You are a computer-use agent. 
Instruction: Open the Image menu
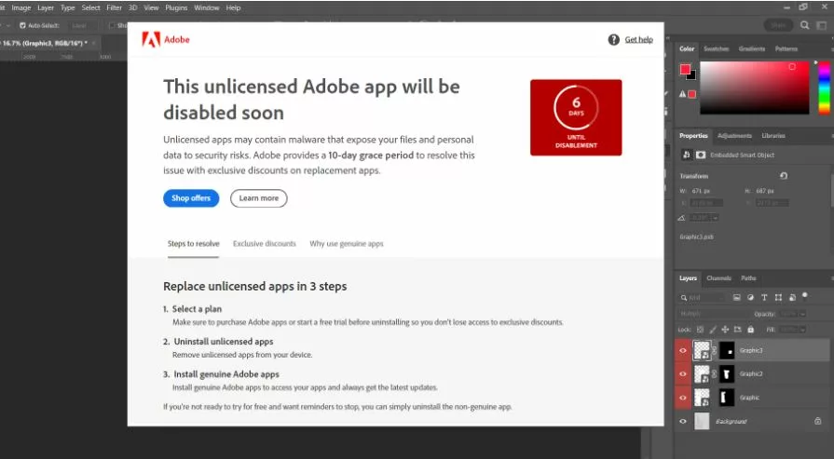[21, 8]
